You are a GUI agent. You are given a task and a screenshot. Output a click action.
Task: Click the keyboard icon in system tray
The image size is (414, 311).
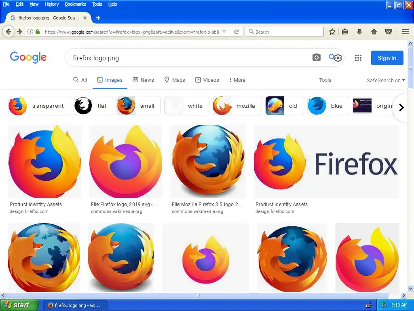(x=369, y=305)
